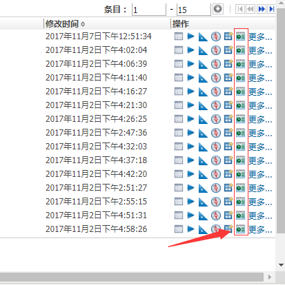285x285 pixels.
Task: Go to the previous page
Action: [250, 9]
